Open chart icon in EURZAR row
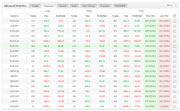This screenshot has height=111, width=180. 175,66
